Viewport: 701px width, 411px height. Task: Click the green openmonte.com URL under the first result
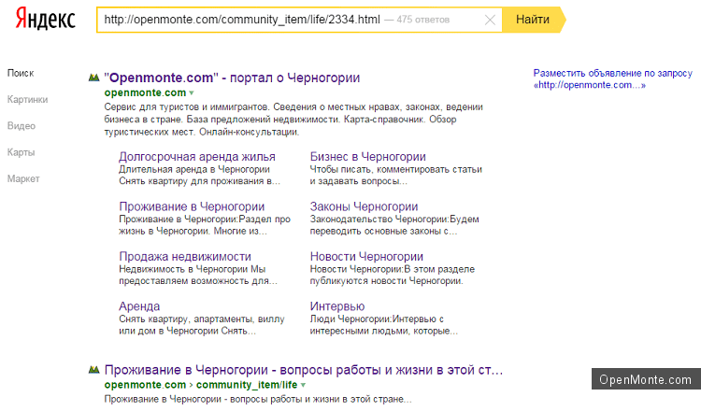pos(145,92)
